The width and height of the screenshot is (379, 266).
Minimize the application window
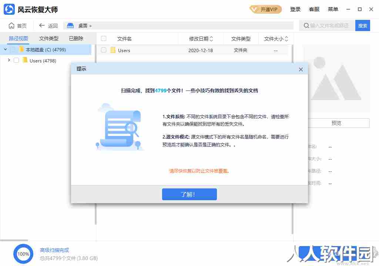pyautogui.click(x=348, y=9)
